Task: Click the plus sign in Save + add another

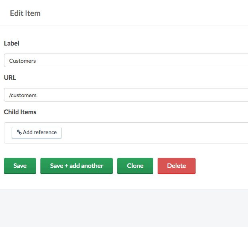Action: pyautogui.click(x=66, y=166)
